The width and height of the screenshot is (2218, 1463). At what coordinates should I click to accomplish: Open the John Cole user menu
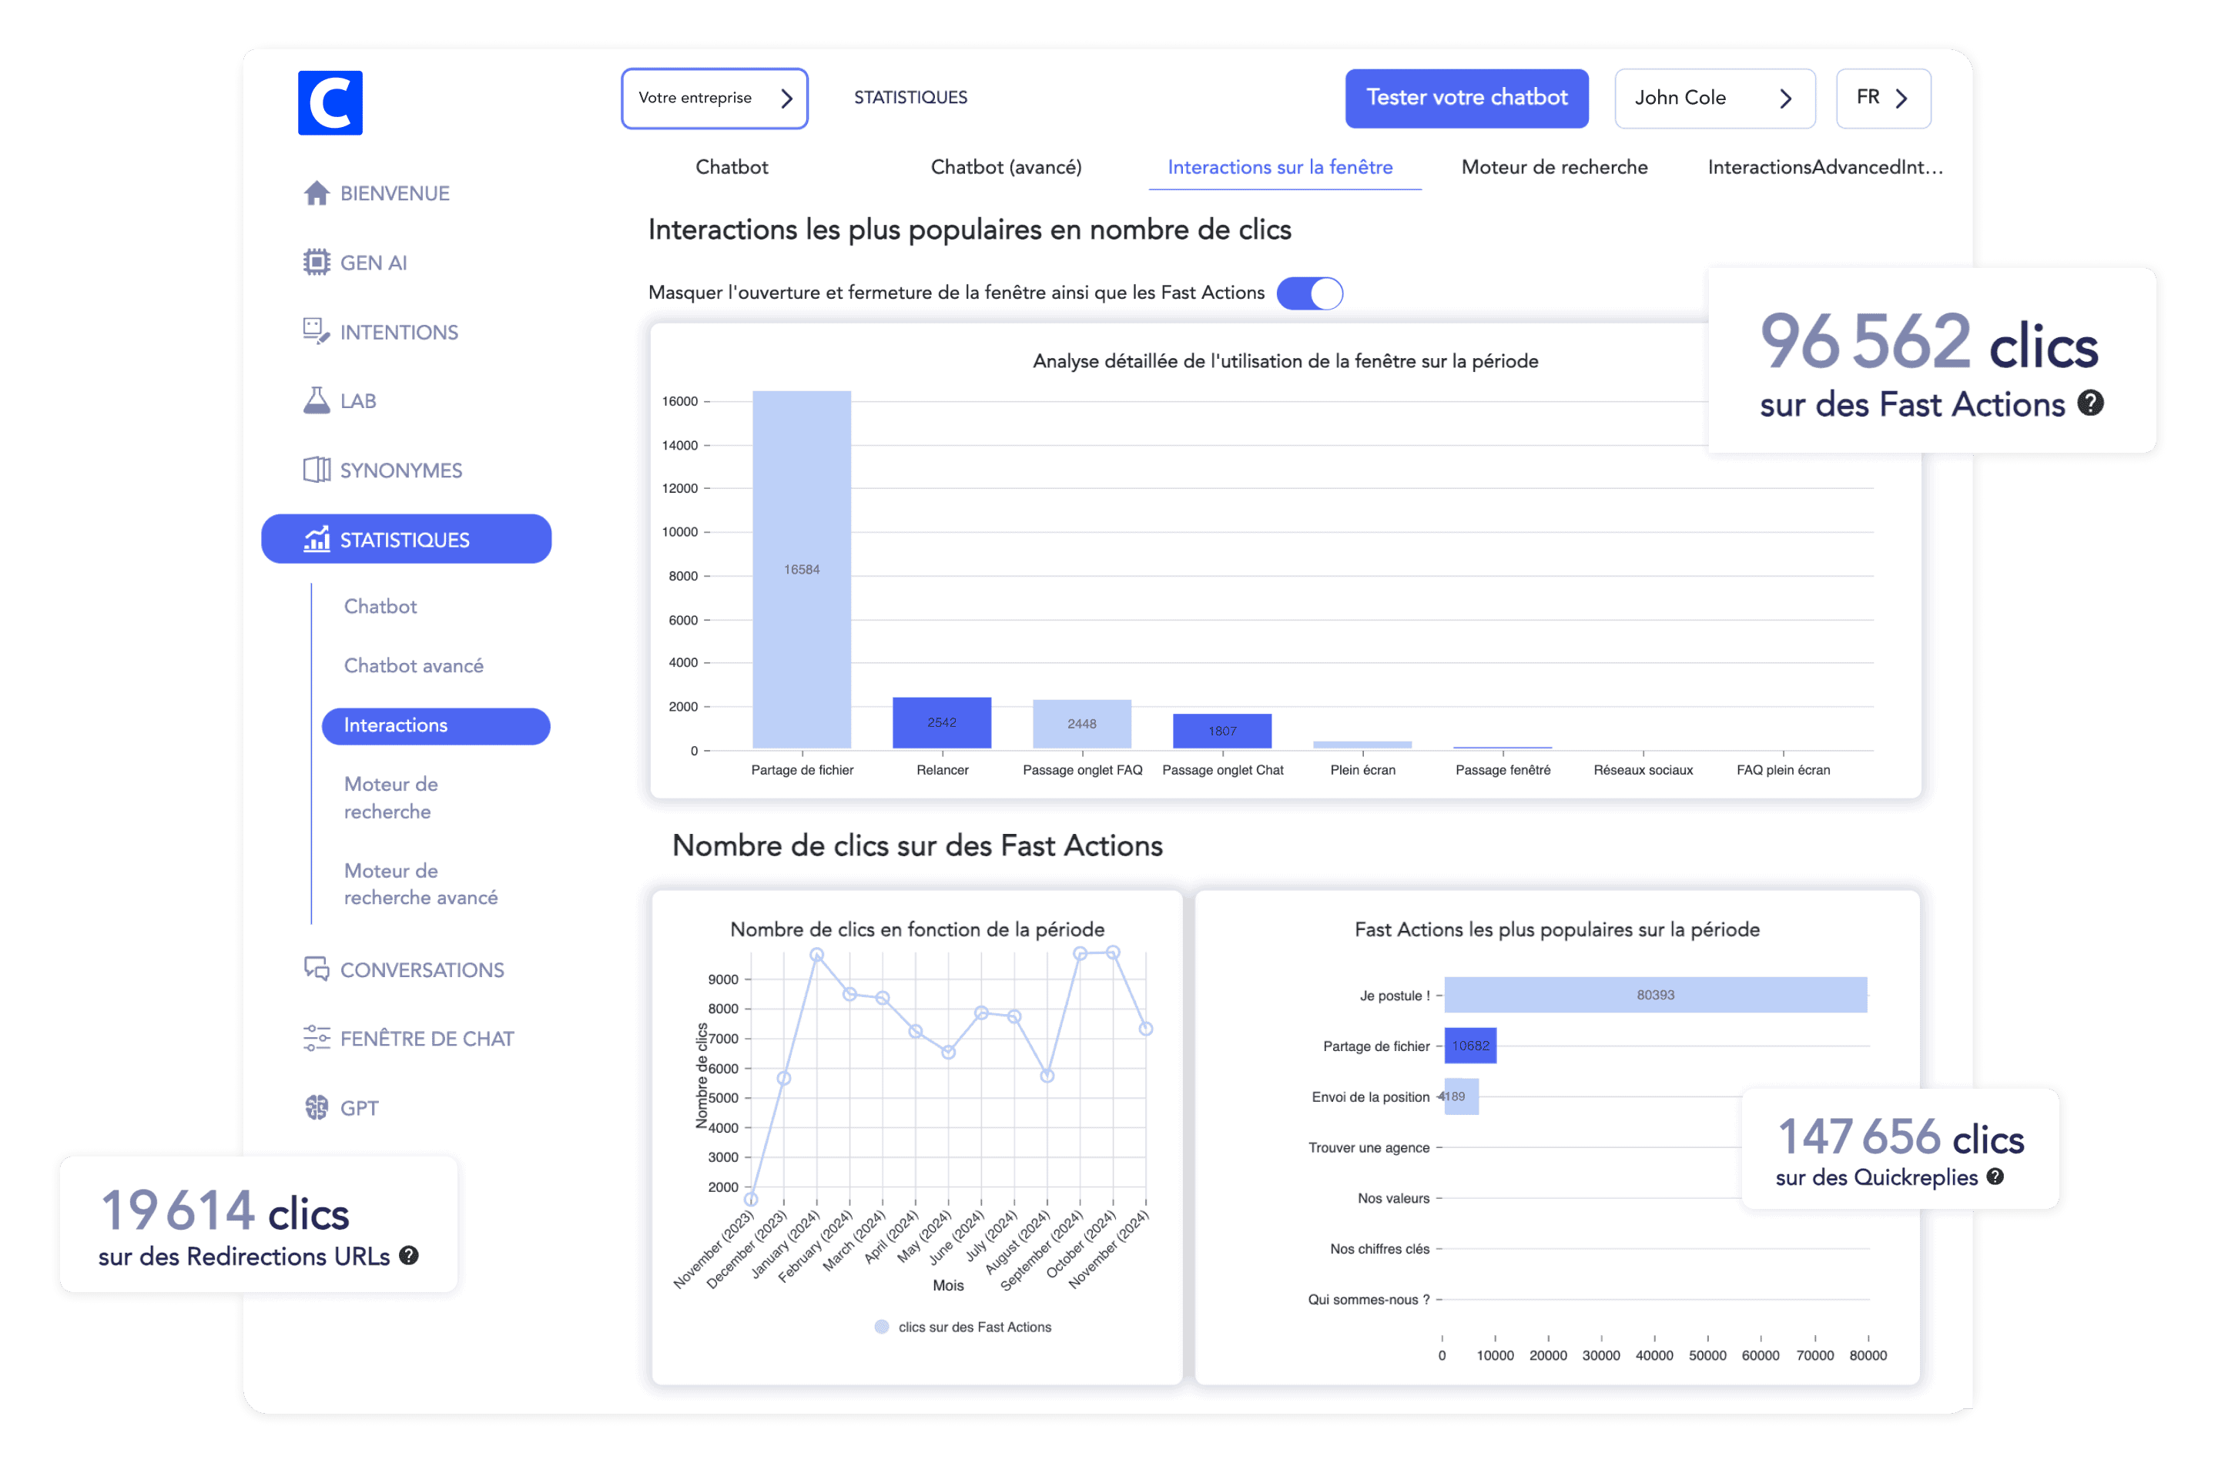coord(1714,98)
